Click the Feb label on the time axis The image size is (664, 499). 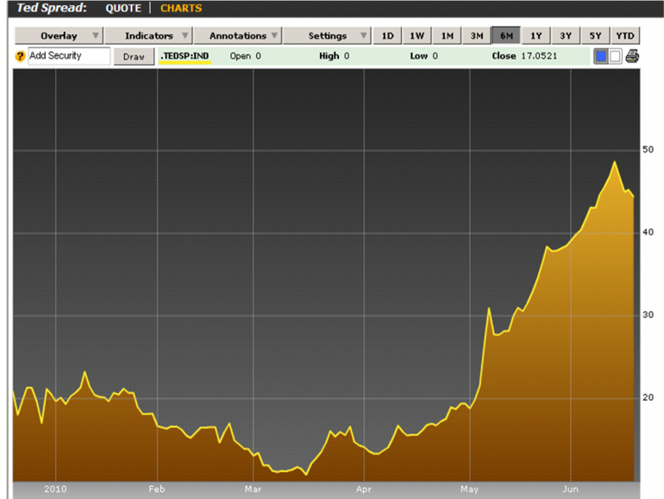coord(157,489)
